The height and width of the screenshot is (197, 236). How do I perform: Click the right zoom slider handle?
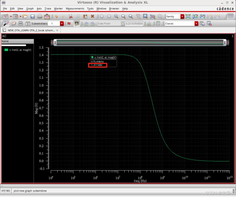tap(225, 43)
